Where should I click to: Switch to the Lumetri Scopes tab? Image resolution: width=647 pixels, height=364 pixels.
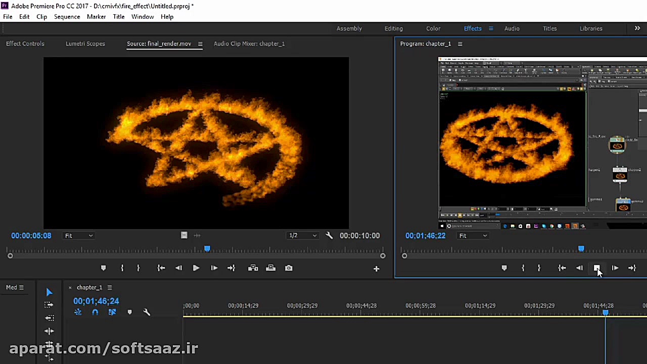[x=85, y=43]
